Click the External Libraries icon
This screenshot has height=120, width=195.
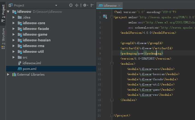pyautogui.click(x=14, y=75)
